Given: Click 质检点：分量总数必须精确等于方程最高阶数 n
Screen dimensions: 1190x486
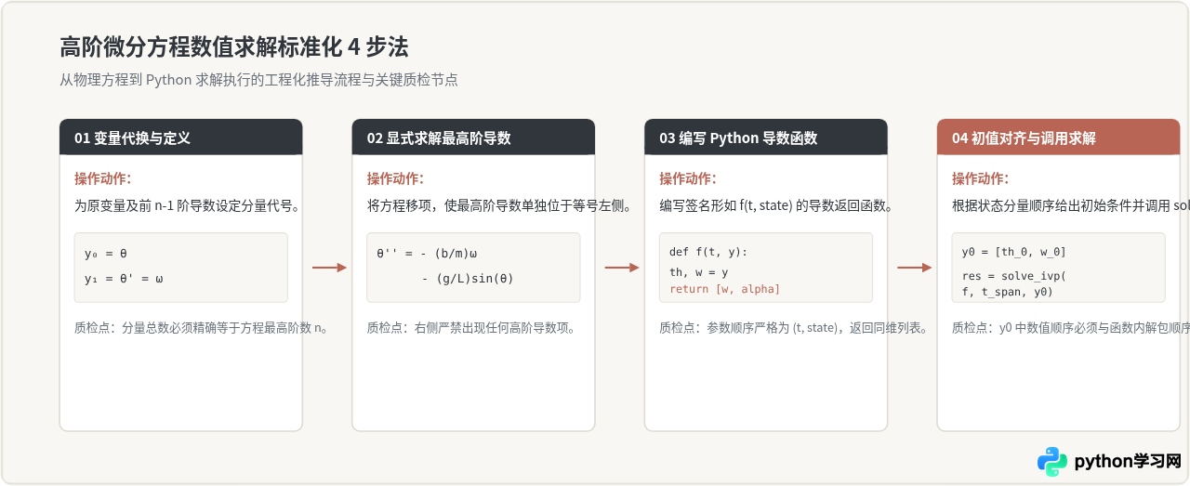Looking at the screenshot, I should pos(203,328).
